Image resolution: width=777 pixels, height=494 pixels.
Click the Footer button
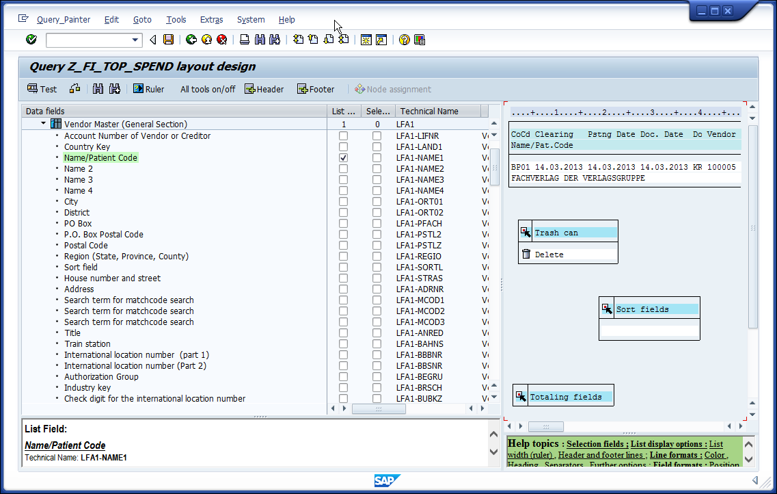click(x=316, y=89)
